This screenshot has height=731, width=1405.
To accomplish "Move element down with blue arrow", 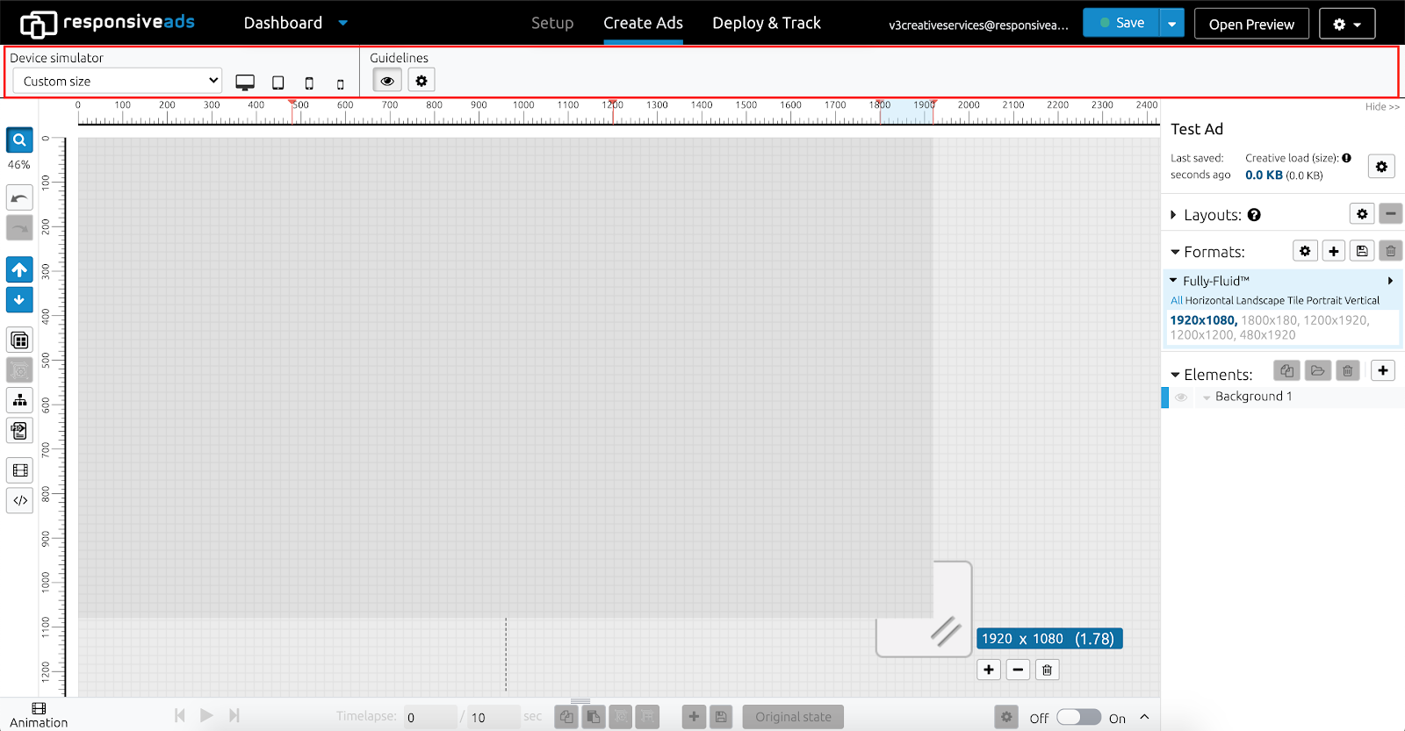I will (x=19, y=300).
